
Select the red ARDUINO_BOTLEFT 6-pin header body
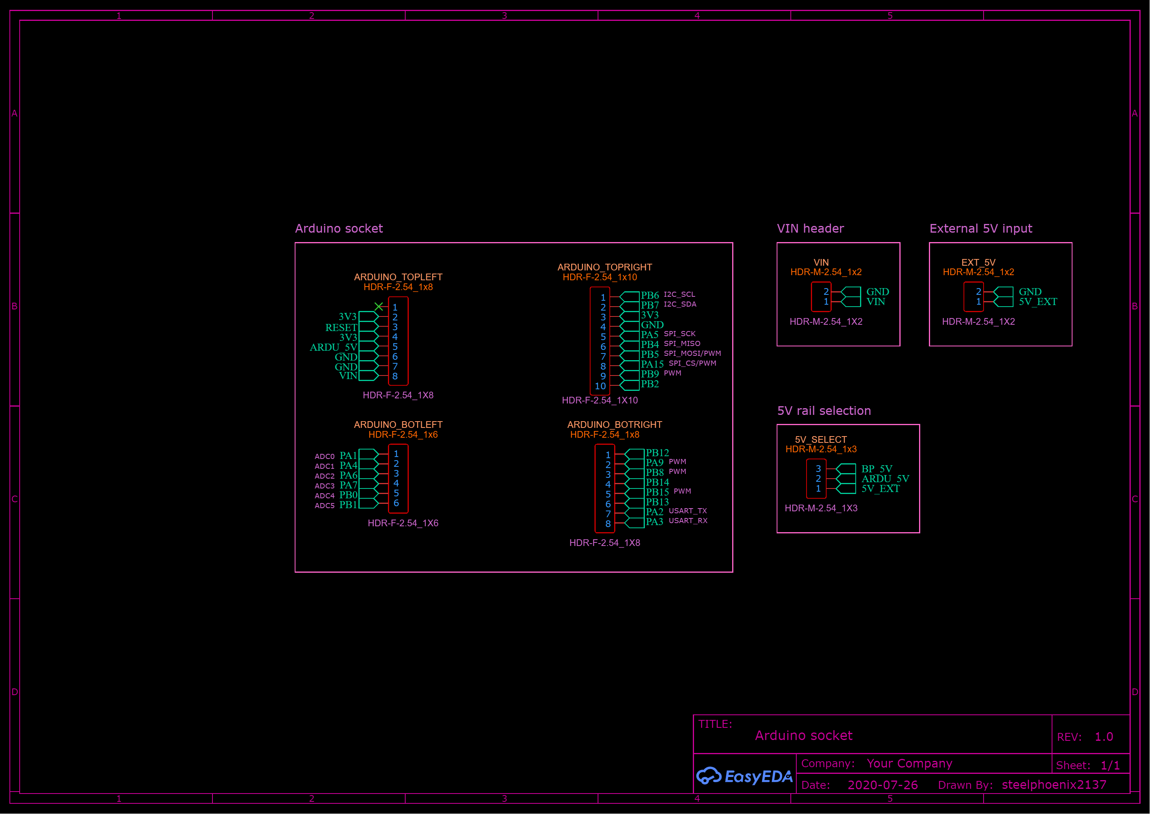click(398, 479)
